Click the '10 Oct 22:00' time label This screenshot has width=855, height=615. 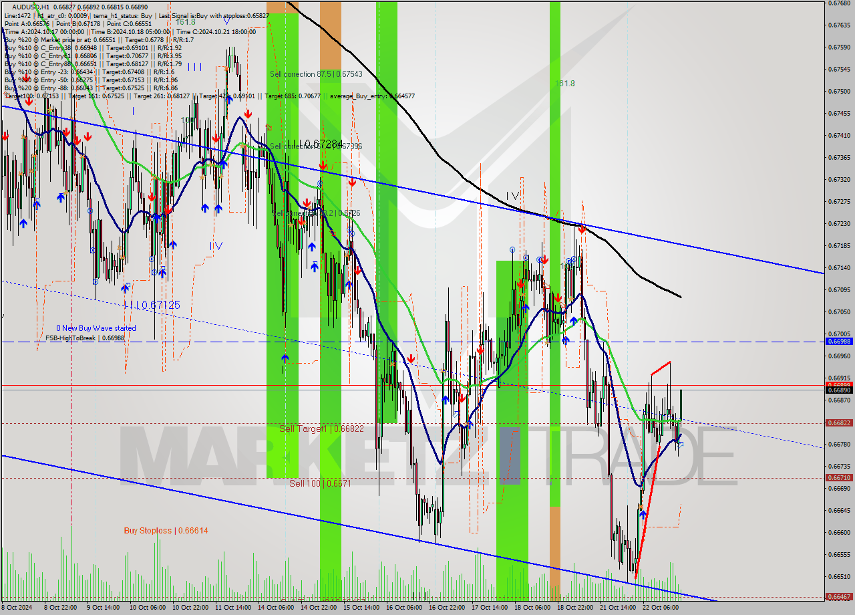coord(190,608)
